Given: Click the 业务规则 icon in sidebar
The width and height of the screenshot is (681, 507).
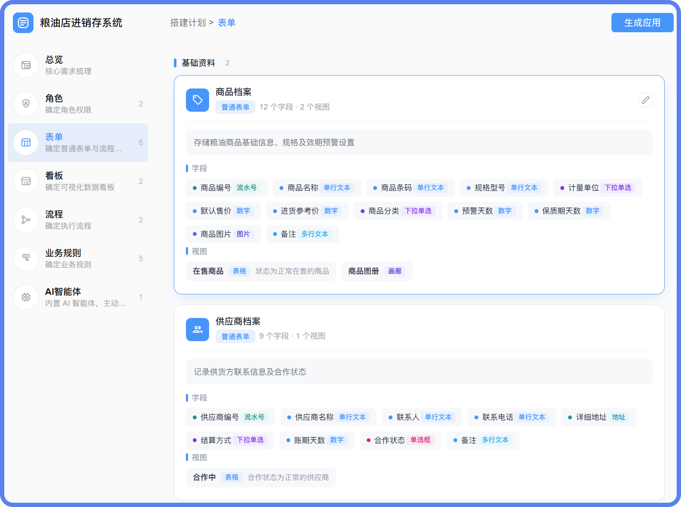Looking at the screenshot, I should (26, 259).
